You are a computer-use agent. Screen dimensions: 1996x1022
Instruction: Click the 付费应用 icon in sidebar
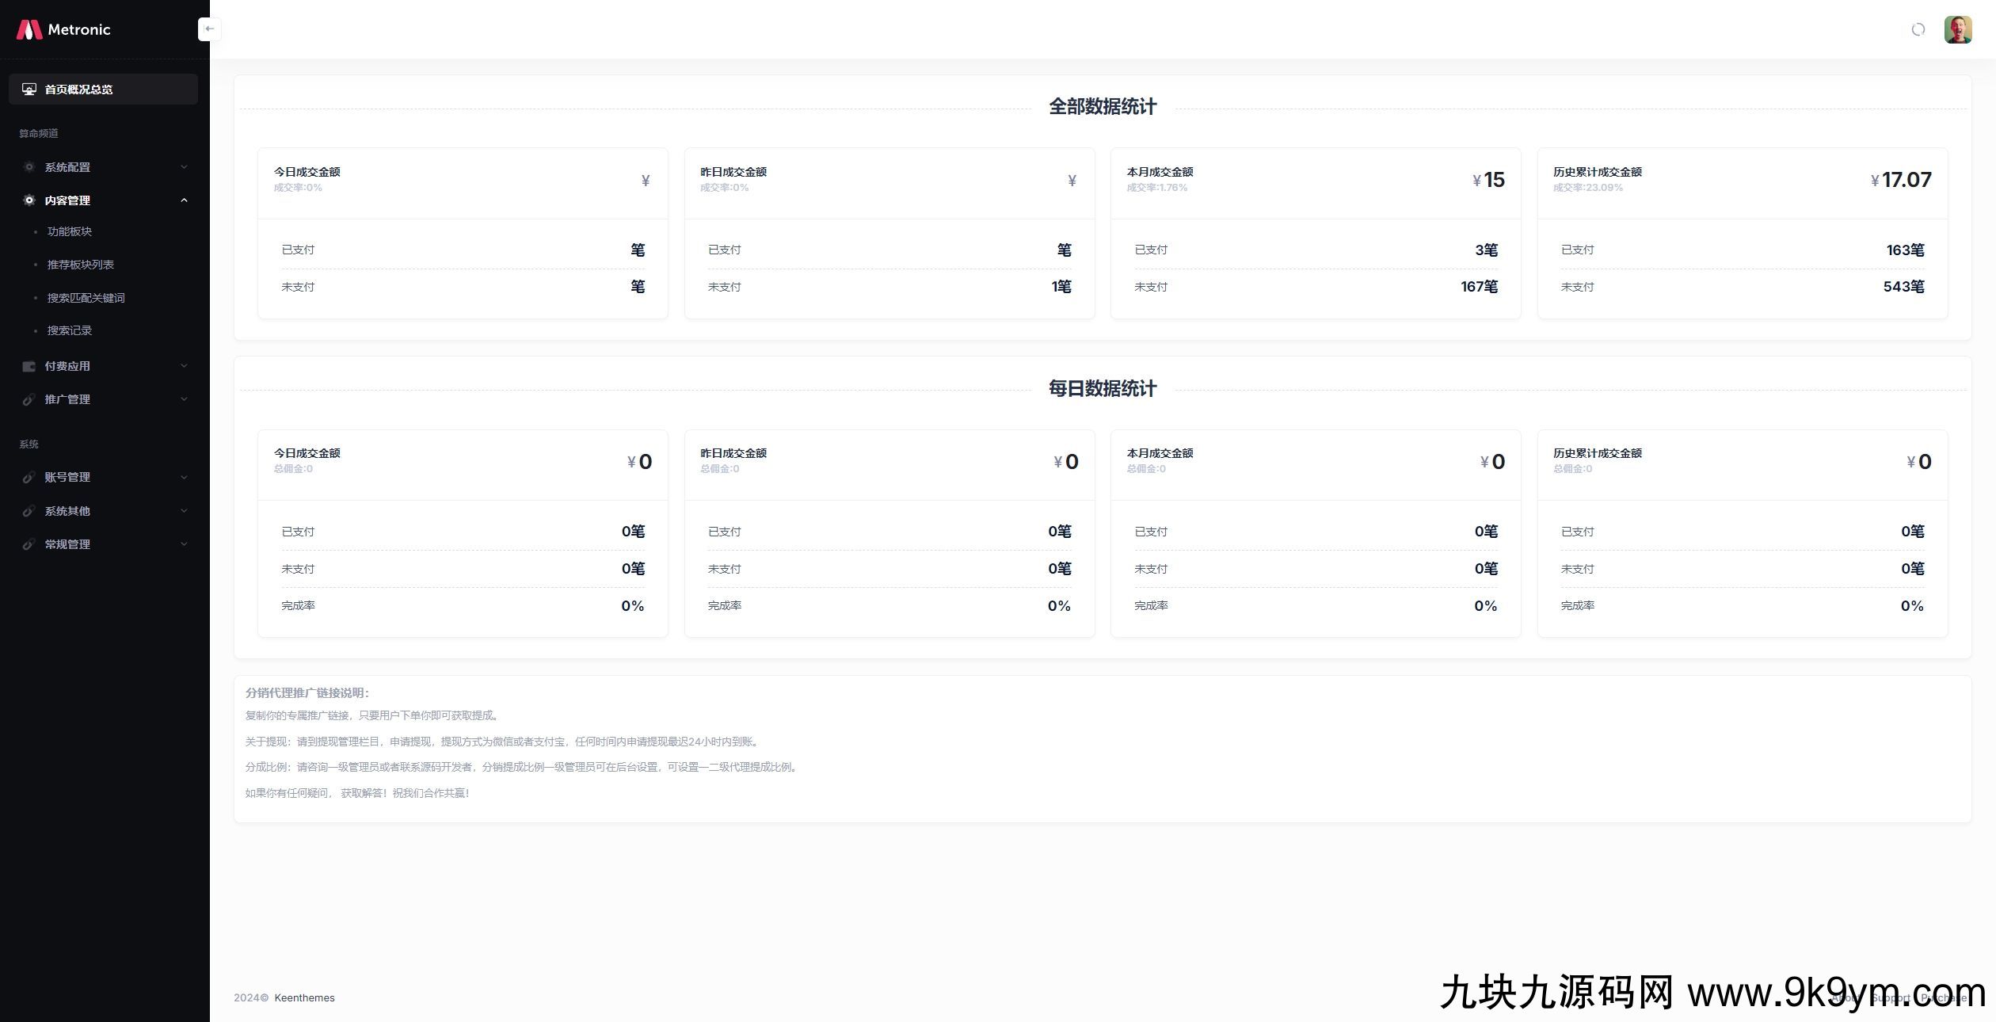point(29,366)
